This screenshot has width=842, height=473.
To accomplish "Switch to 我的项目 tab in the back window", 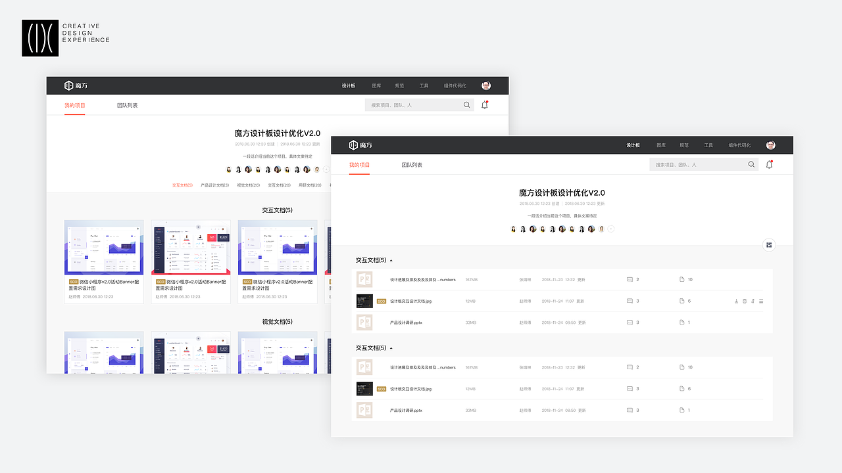I will [74, 105].
